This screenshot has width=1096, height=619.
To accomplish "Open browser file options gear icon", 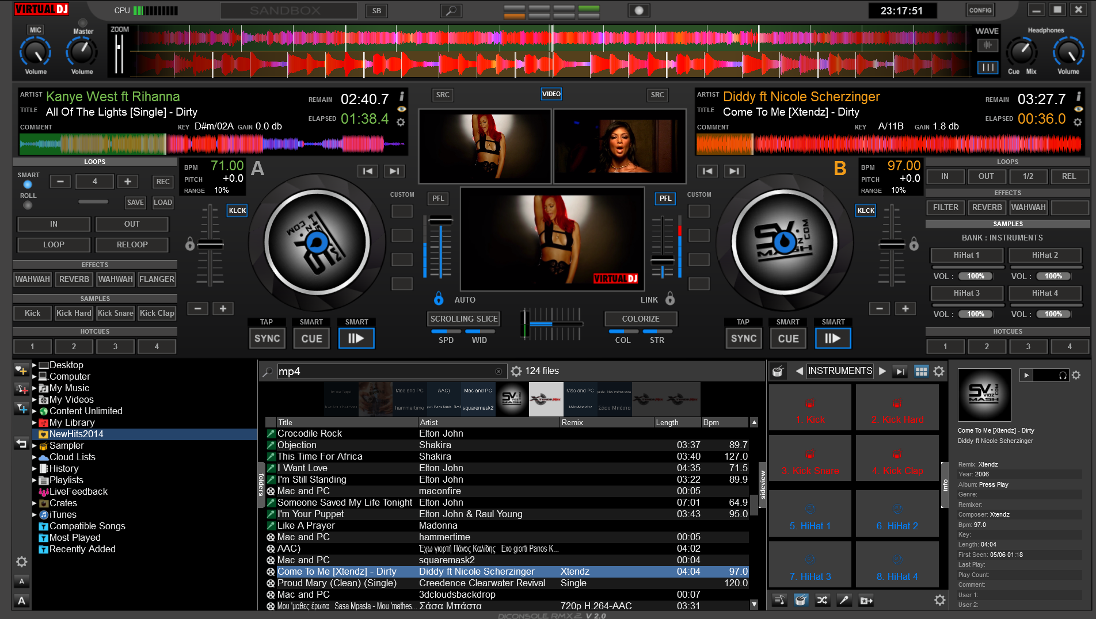I will [x=516, y=371].
